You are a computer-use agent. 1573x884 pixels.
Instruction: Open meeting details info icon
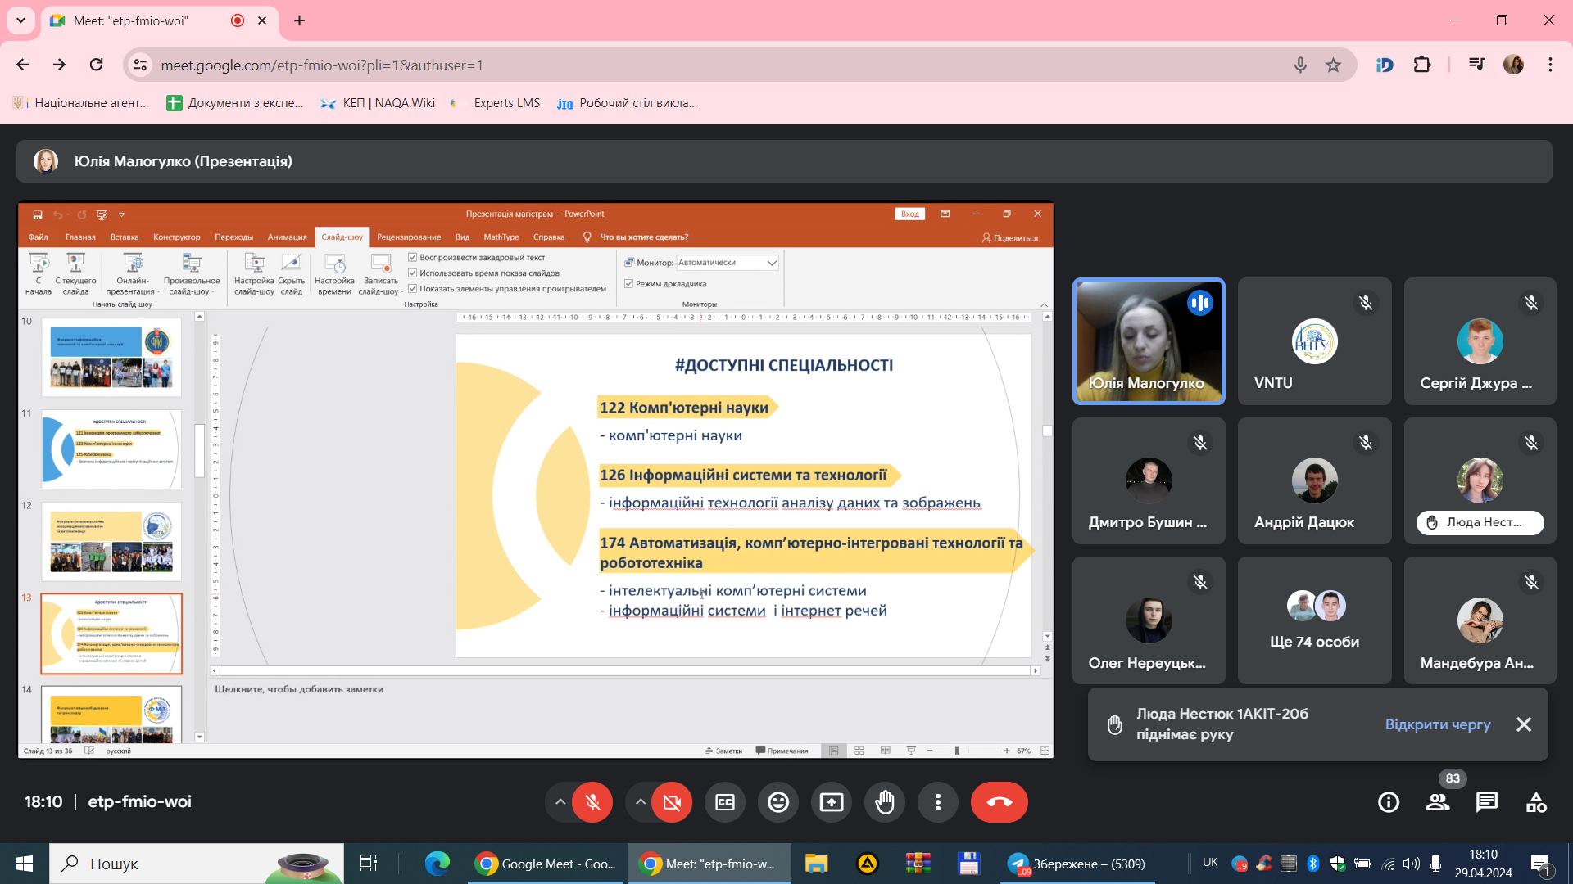tap(1389, 802)
